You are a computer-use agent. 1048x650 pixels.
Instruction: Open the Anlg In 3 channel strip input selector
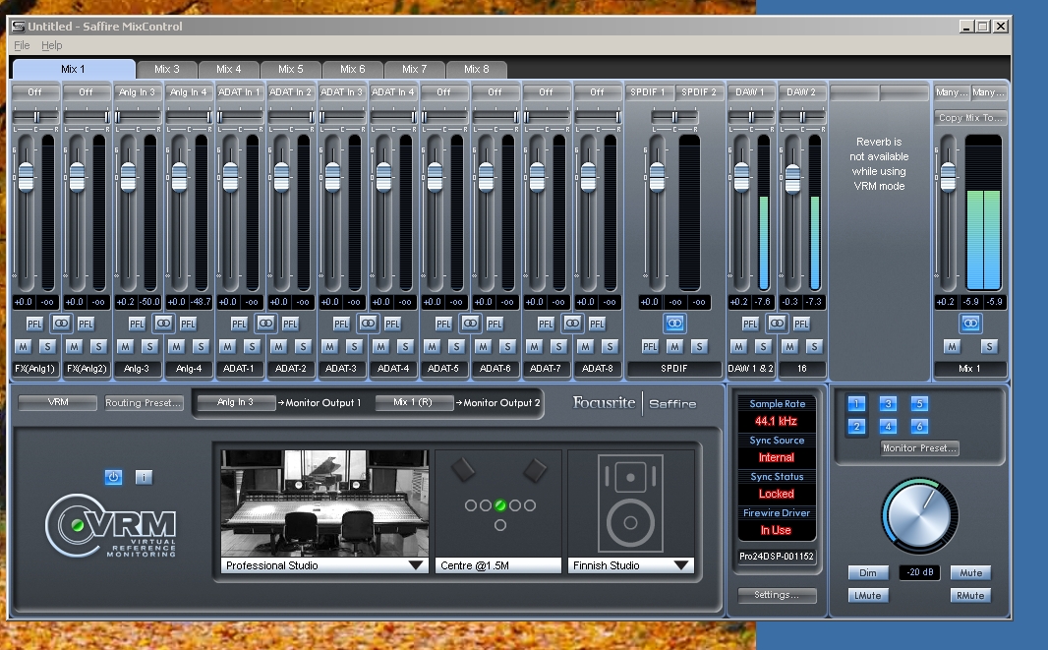tap(137, 92)
